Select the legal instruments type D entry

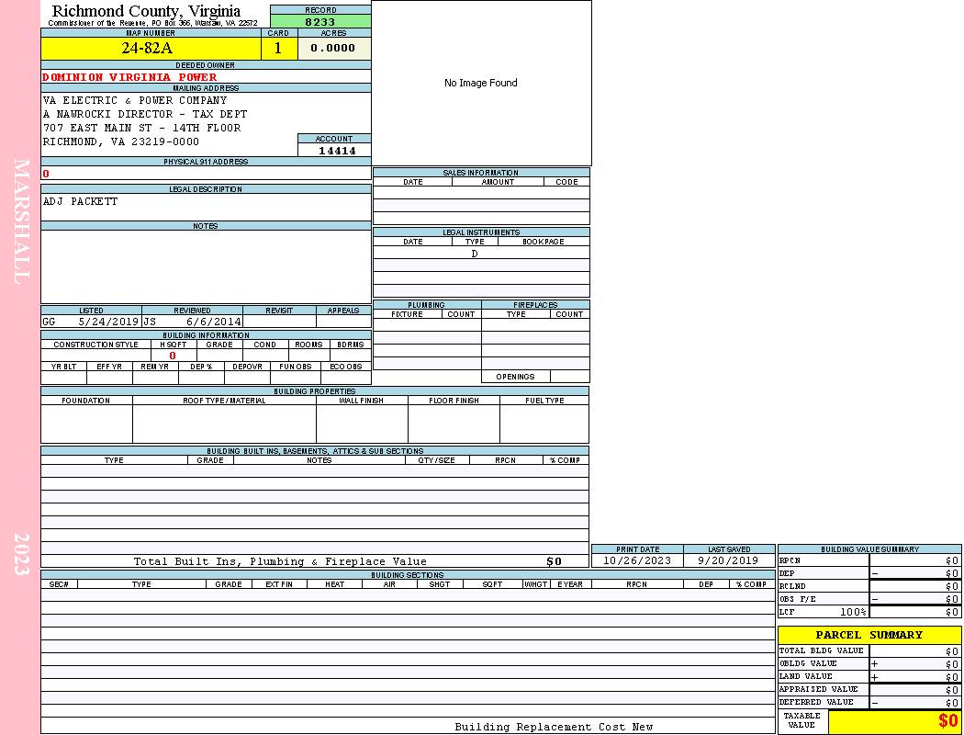pos(475,254)
